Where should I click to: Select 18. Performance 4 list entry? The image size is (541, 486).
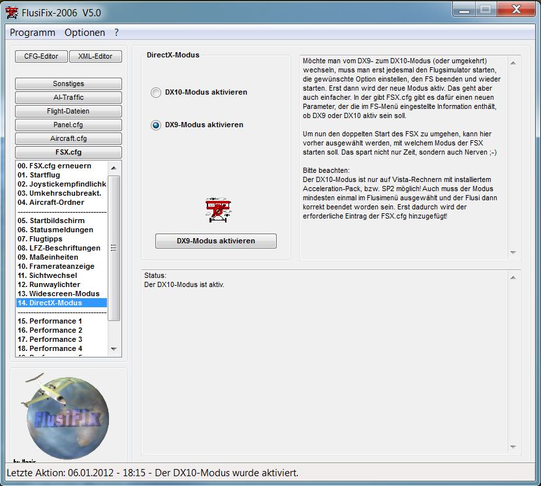pyautogui.click(x=62, y=348)
